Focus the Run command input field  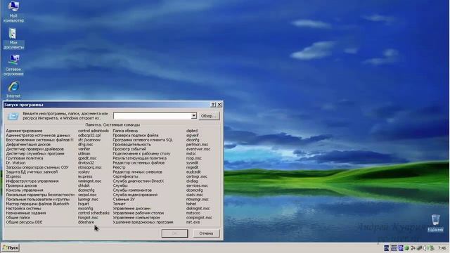pyautogui.click(x=153, y=115)
